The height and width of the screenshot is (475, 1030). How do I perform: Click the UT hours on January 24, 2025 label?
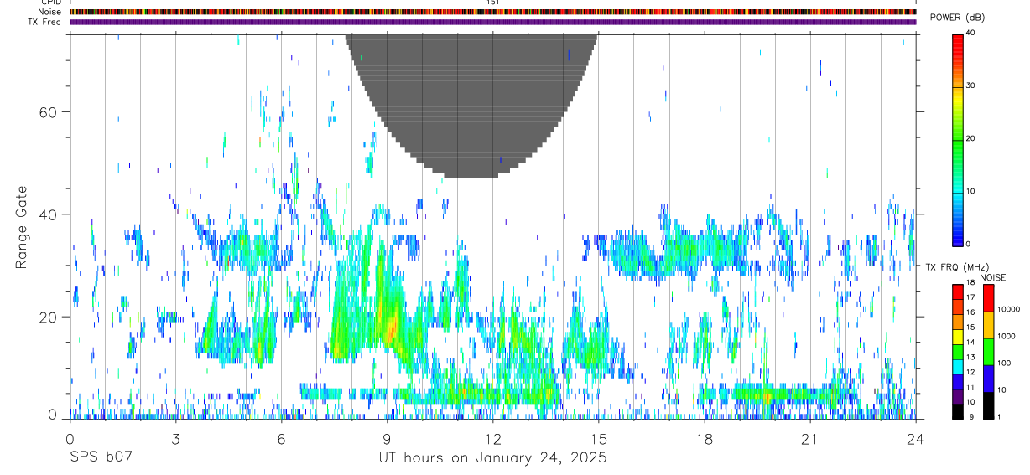coord(492,458)
